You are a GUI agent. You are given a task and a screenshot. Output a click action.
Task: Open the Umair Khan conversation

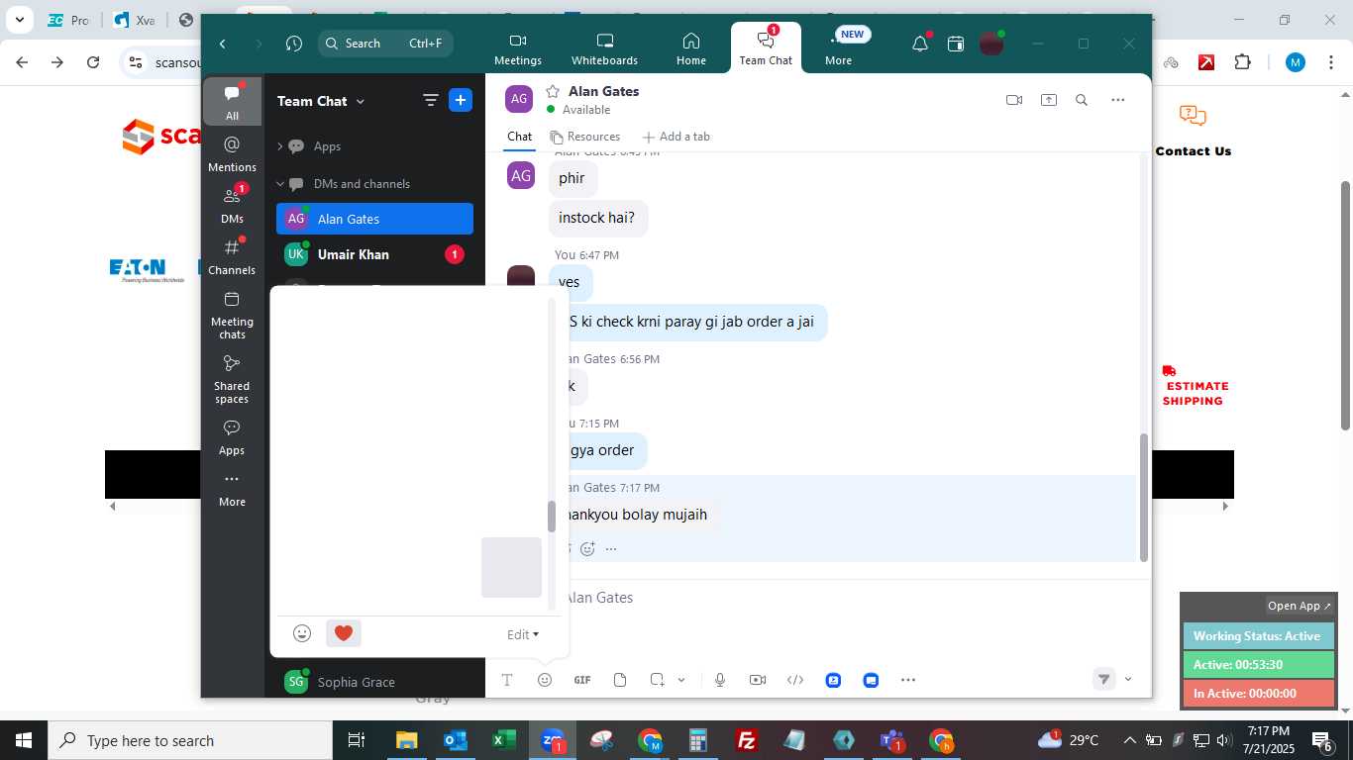374,254
